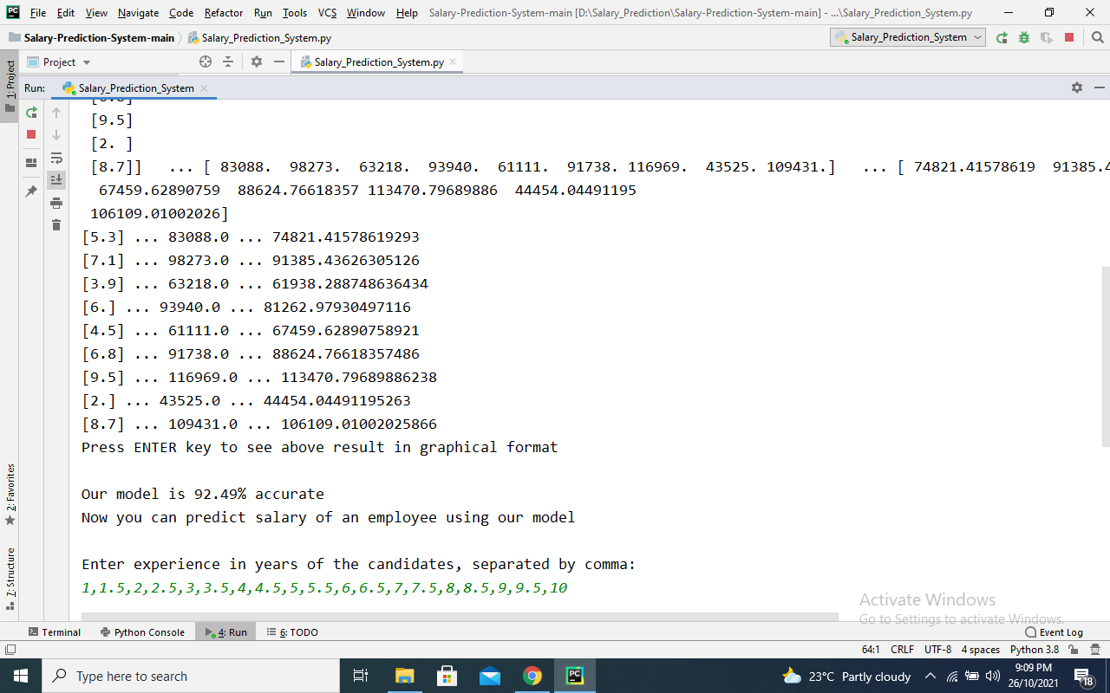Open Search Everywhere magnifier icon
Viewport: 1110px width, 693px height.
coord(1097,37)
